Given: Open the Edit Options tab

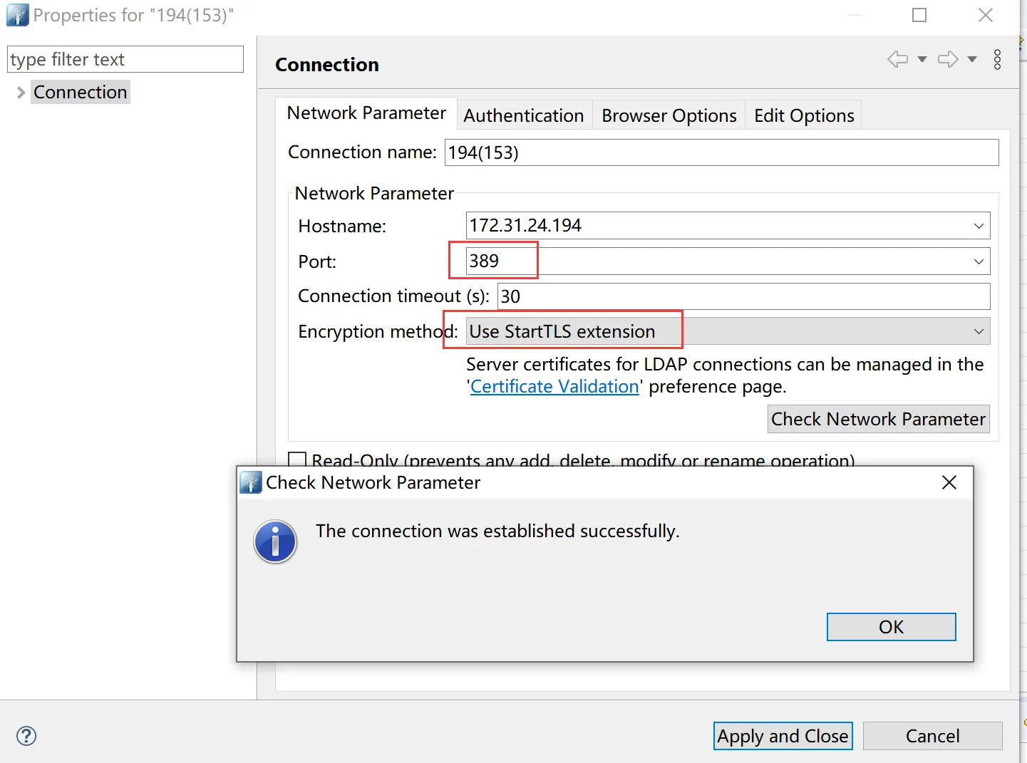Looking at the screenshot, I should click(804, 115).
